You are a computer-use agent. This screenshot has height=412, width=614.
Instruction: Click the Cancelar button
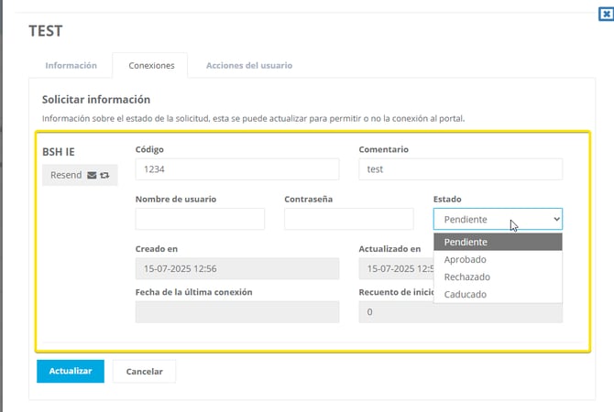tap(144, 372)
